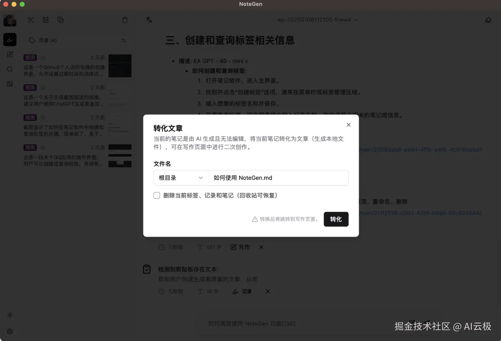Click the black 转化 button
Viewport: 501px width, 341px height.
tap(336, 219)
